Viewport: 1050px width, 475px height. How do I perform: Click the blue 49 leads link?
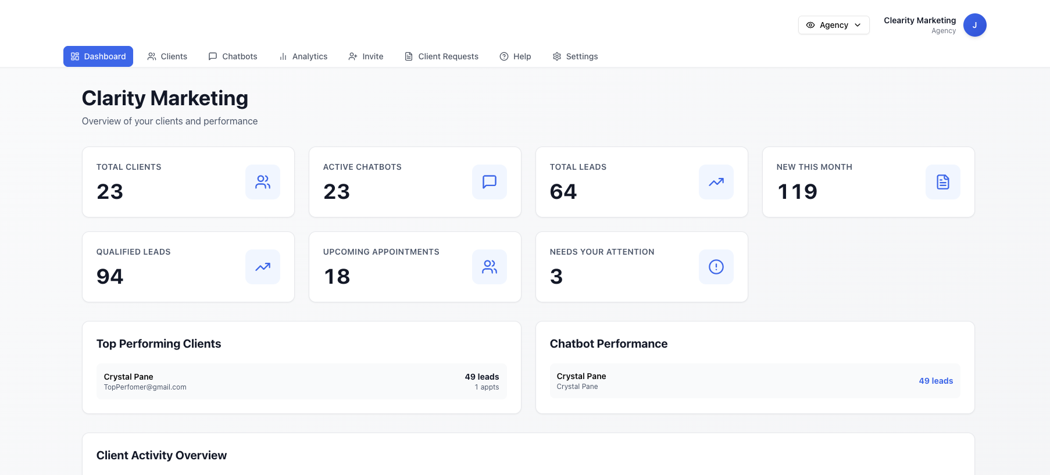coord(935,381)
